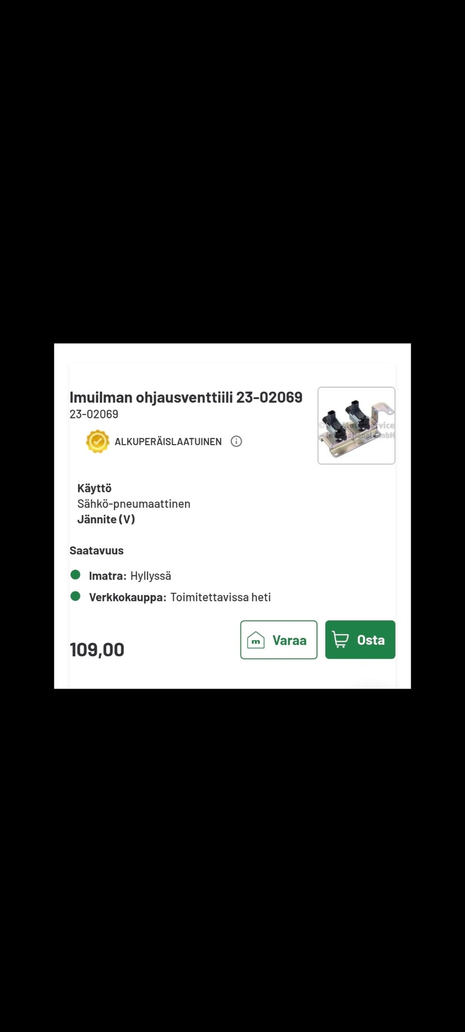Image resolution: width=465 pixels, height=1032 pixels.
Task: Click the info icon next to ALKUPERÄISLAATUINEN
Action: click(236, 441)
